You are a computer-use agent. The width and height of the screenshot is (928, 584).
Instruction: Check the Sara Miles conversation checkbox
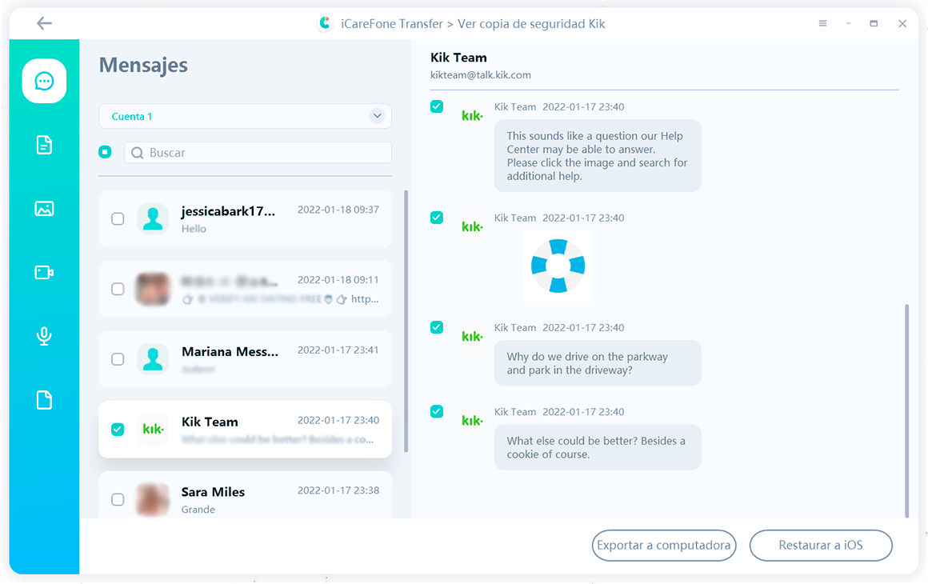[118, 499]
